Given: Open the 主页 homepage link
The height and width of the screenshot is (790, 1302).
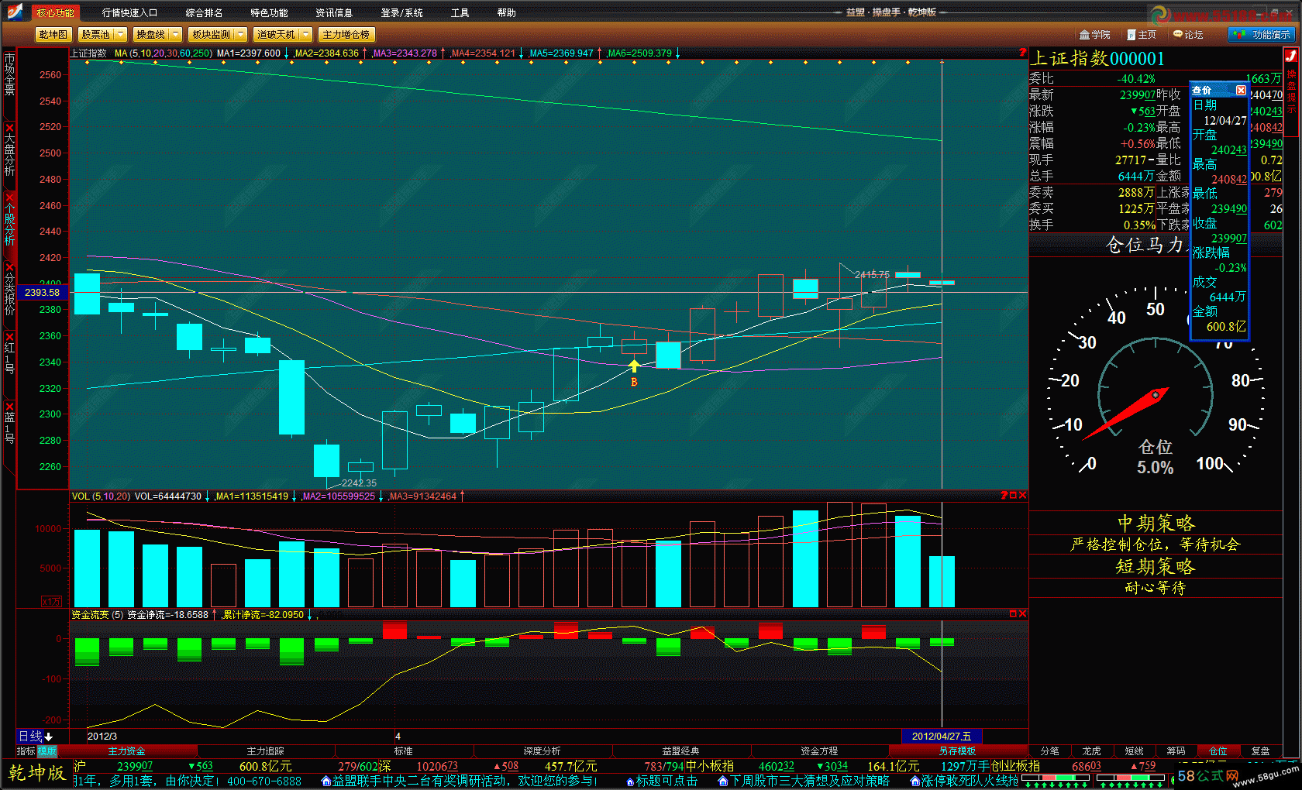Looking at the screenshot, I should pos(1142,35).
